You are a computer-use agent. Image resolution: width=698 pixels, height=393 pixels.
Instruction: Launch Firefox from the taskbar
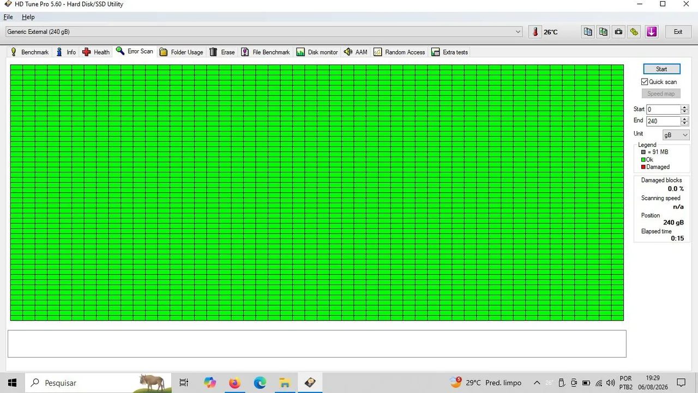pos(234,383)
